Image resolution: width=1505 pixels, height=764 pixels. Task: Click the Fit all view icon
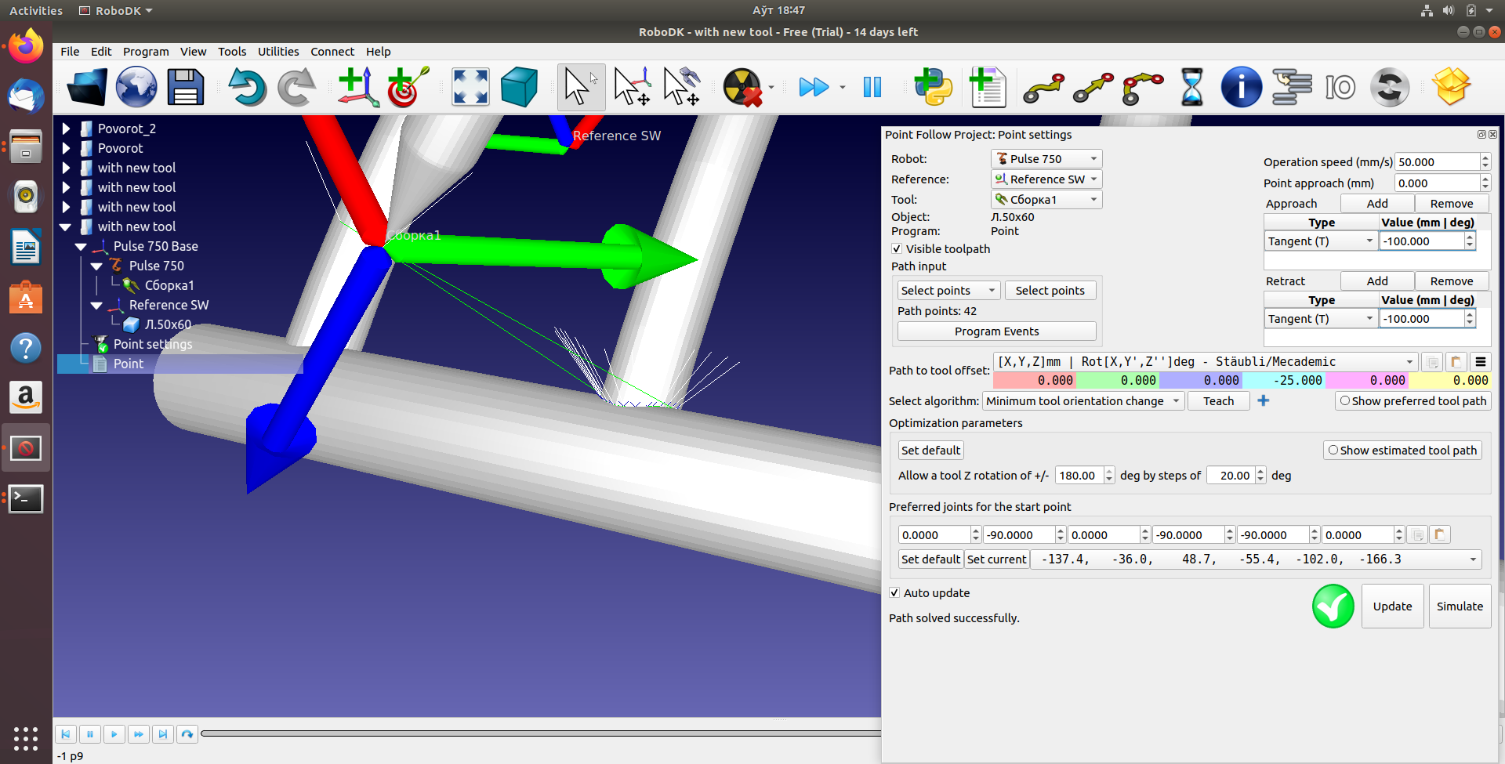pyautogui.click(x=470, y=87)
